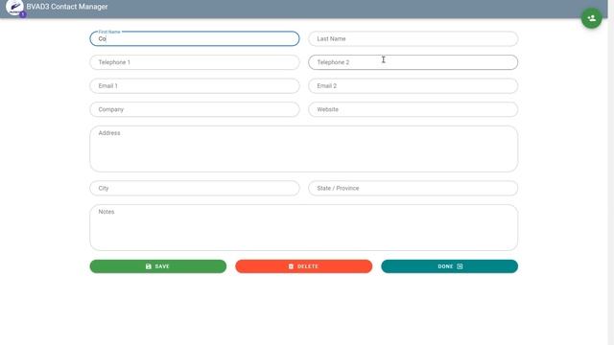This screenshot has width=614, height=345.
Task: Save the contact with the green SAVE button
Action: 158,266
